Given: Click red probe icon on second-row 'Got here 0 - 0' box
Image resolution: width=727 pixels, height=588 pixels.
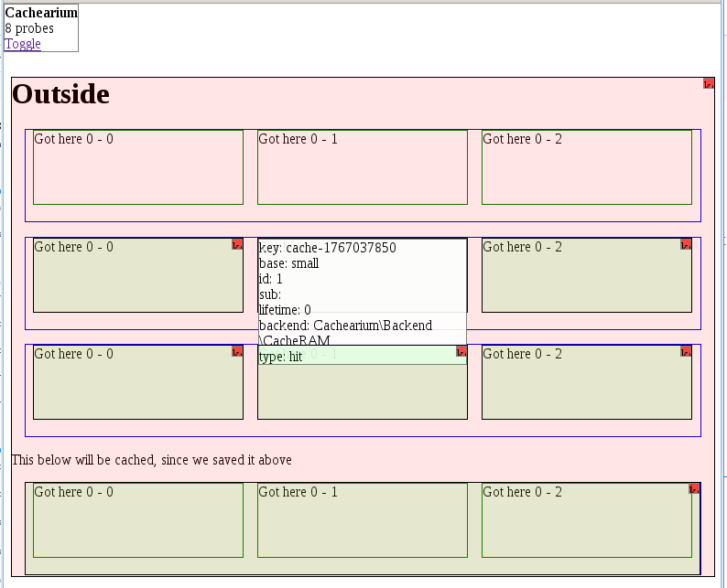Looking at the screenshot, I should pos(237,244).
